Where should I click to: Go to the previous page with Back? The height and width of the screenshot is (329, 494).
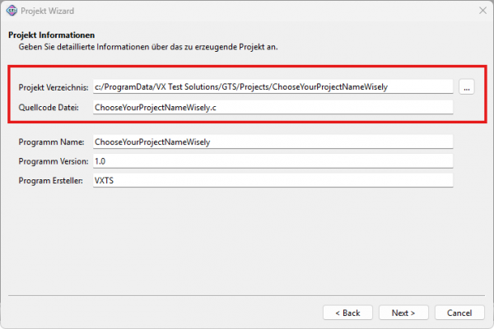[347, 313]
